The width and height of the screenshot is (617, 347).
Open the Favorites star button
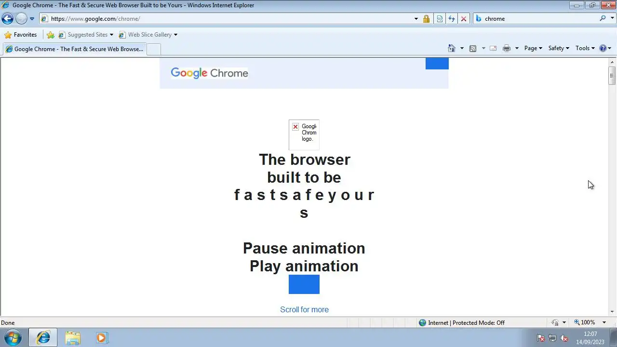point(20,35)
